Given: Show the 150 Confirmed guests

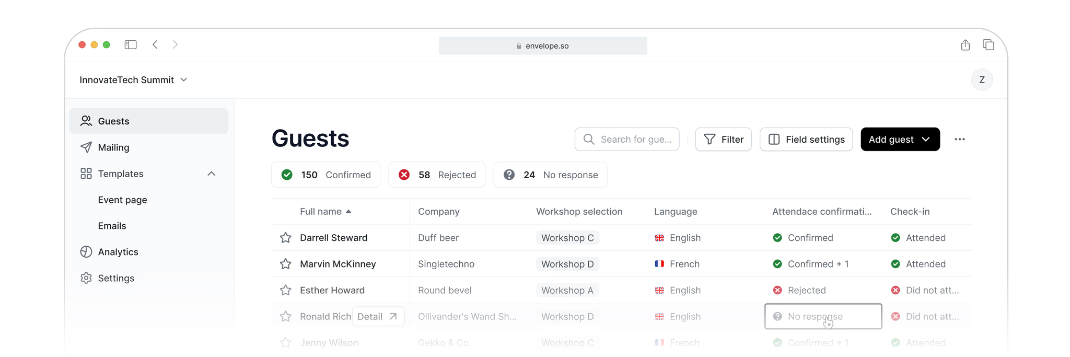Looking at the screenshot, I should (325, 175).
